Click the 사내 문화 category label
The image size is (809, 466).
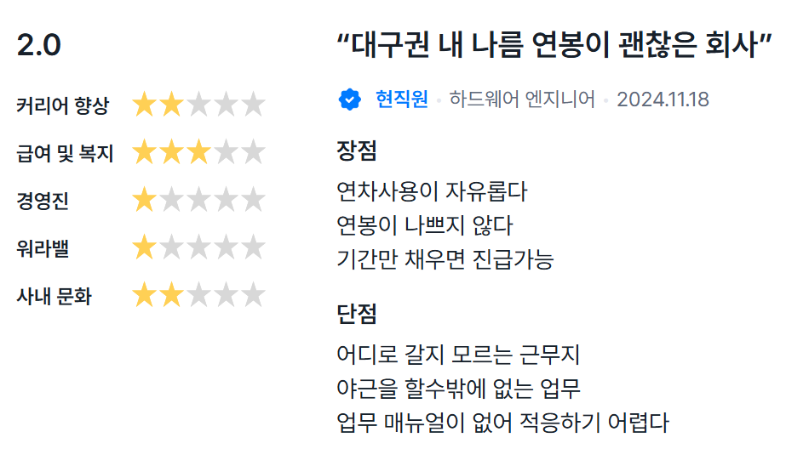tap(55, 297)
